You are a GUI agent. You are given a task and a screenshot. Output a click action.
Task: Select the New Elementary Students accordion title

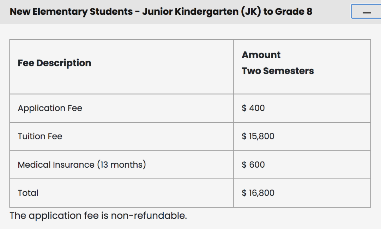point(161,12)
